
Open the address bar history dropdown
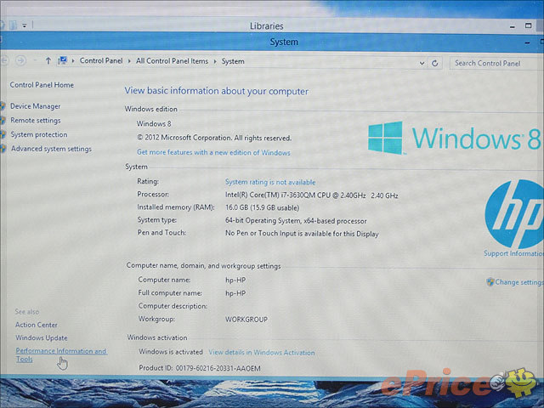pyautogui.click(x=421, y=63)
